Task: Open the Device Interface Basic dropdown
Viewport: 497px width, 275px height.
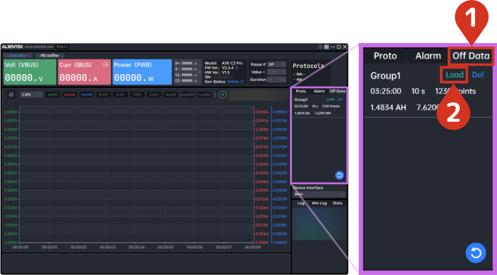Action: [319, 194]
